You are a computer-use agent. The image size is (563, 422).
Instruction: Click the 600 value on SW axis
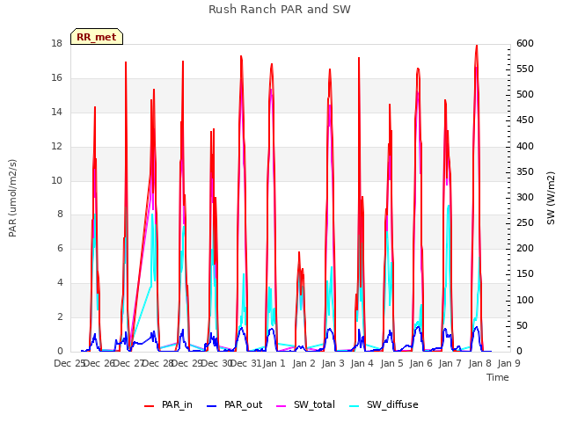(x=525, y=43)
